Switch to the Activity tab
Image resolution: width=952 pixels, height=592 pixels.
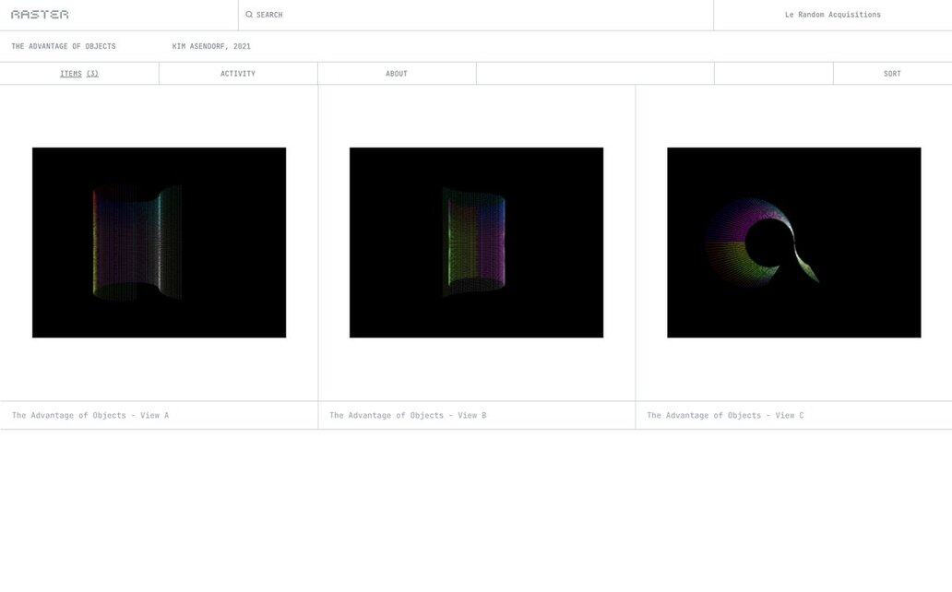click(238, 74)
